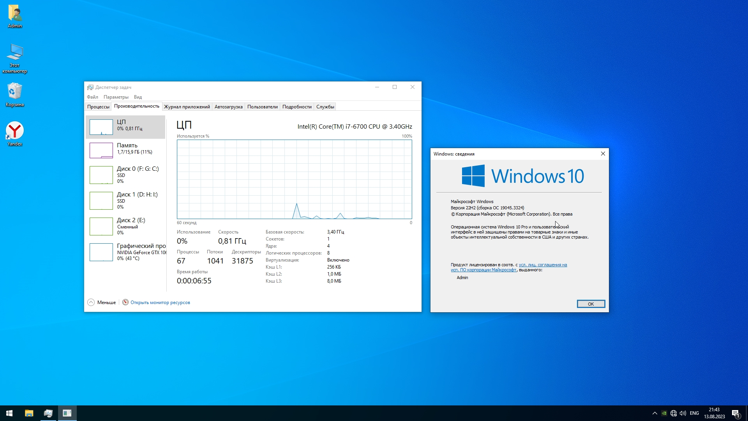Viewport: 748px width, 421px height.
Task: Open the notification center icon
Action: [x=736, y=413]
